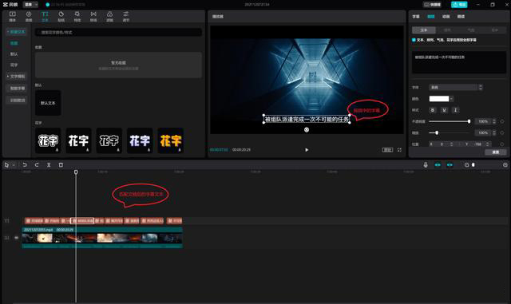Change preview aspect ratio button
The image size is (511, 304).
point(387,150)
